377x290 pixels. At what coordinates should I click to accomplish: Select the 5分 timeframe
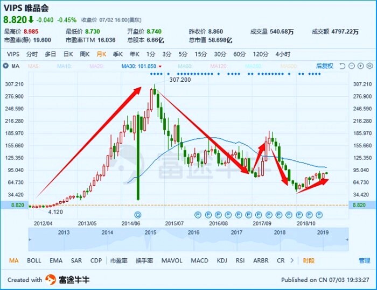[183, 54]
